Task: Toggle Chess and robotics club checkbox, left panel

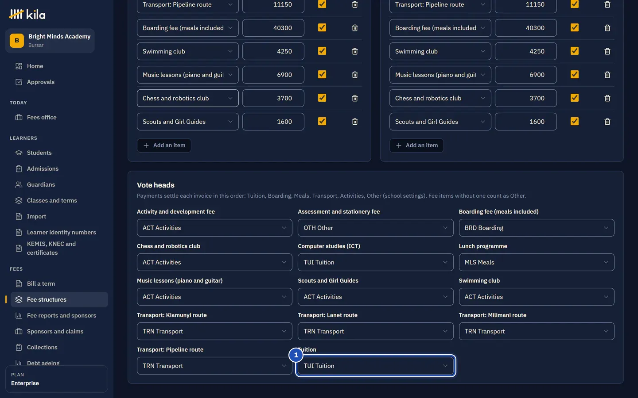Action: (x=322, y=98)
